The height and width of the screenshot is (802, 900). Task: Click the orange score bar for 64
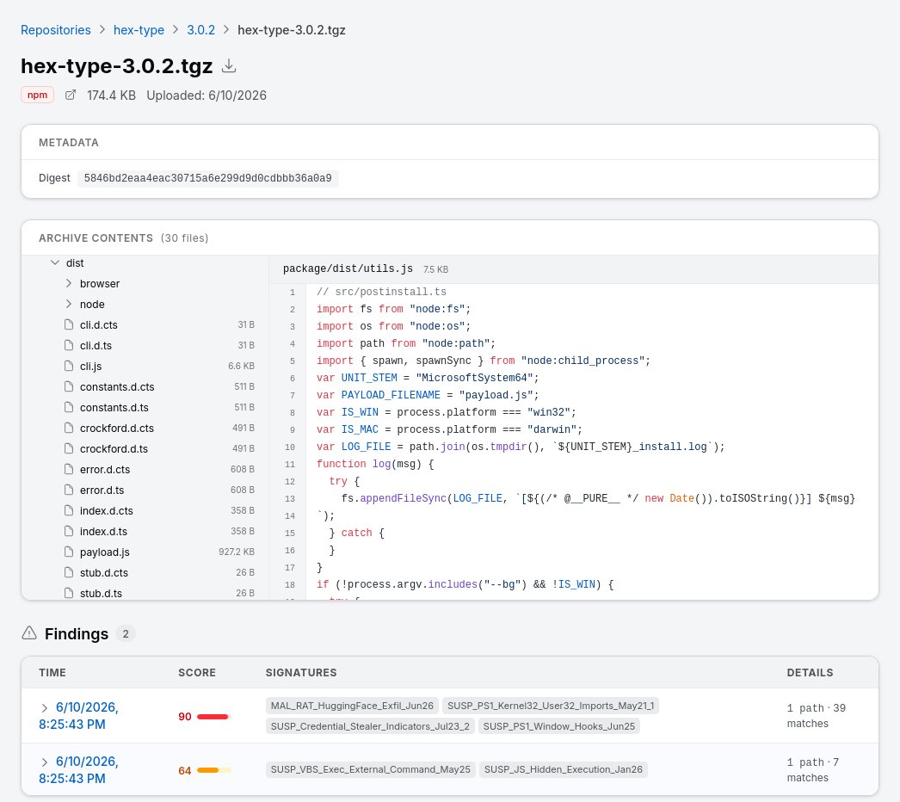coord(213,770)
